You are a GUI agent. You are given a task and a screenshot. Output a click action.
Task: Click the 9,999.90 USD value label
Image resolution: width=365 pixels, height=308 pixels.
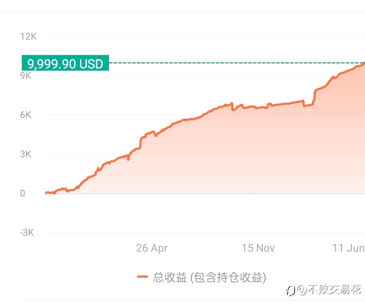tap(65, 63)
